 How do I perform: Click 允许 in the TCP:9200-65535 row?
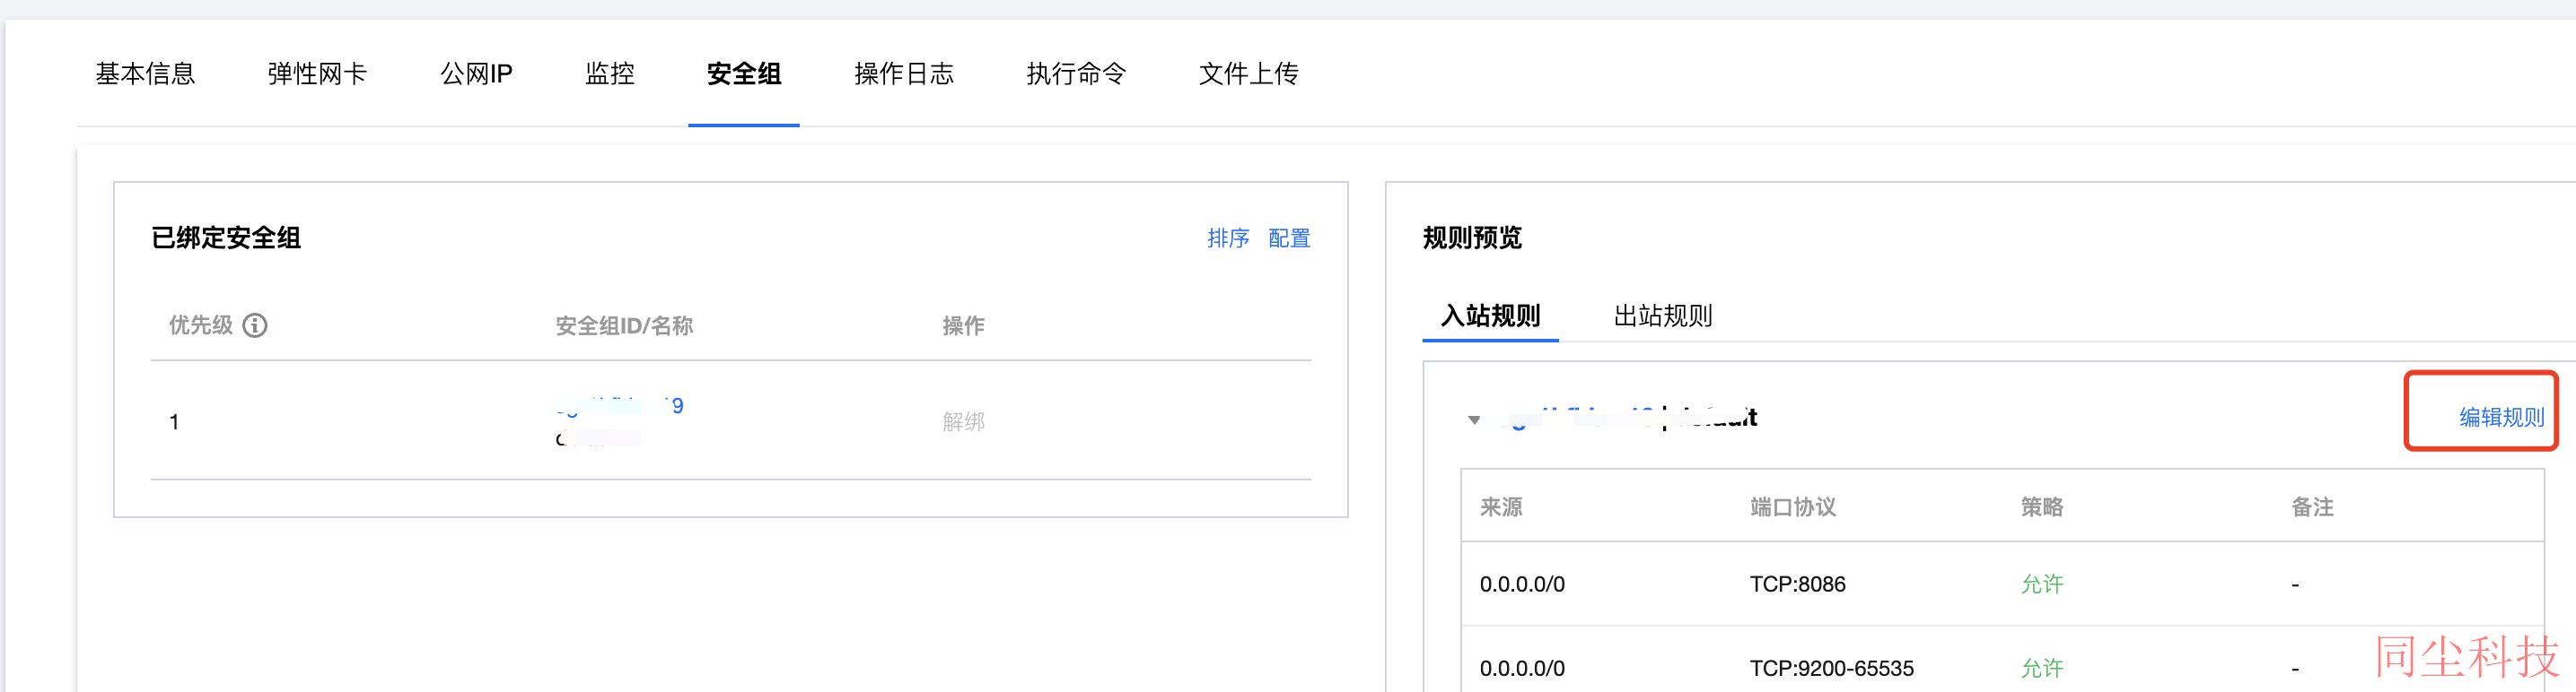tap(2042, 668)
